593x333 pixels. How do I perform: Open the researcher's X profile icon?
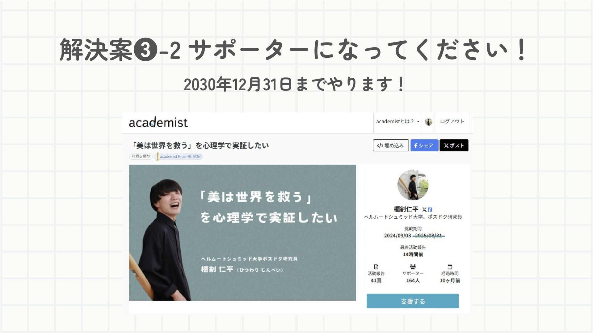tap(424, 210)
